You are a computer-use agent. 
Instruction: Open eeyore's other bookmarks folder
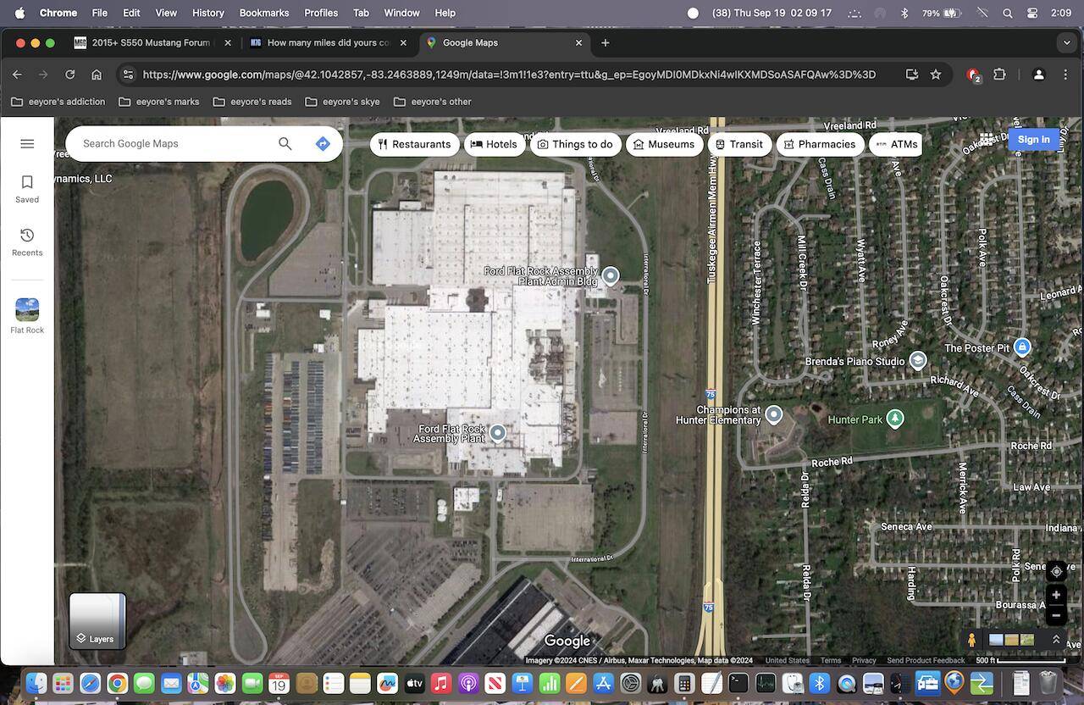[x=433, y=102]
